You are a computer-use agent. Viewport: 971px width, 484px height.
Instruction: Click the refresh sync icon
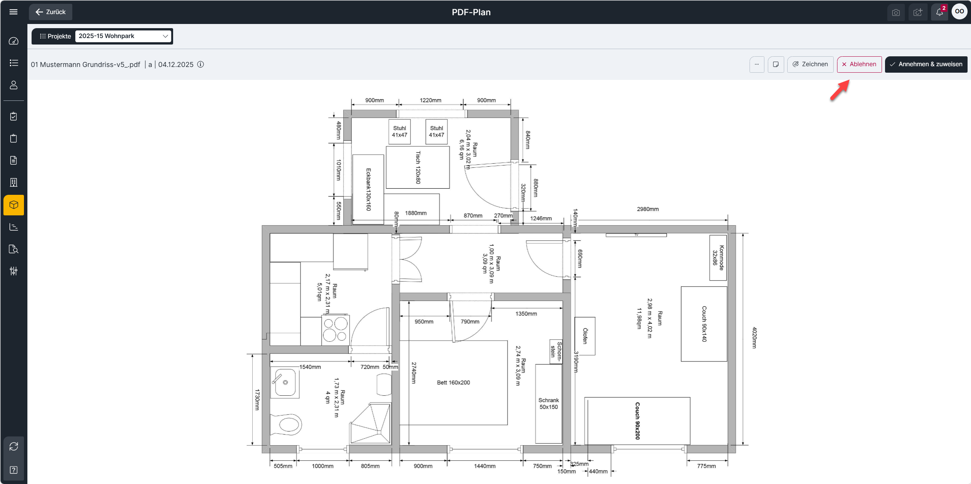[x=14, y=446]
